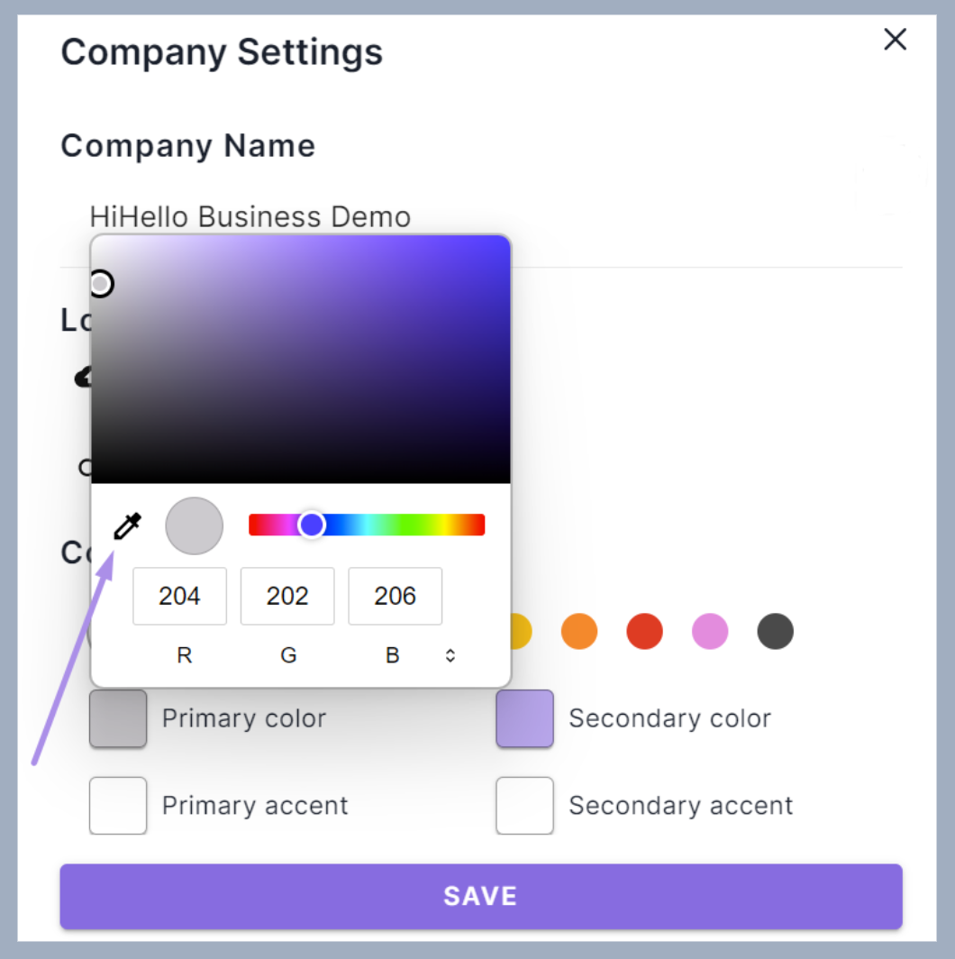
Task: Open the Secondary accent swatch
Action: pyautogui.click(x=524, y=806)
